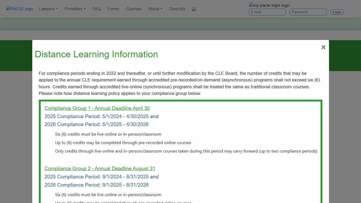Click the my PACLE login logo
Viewport: 361px width, 203px height.
(269, 5)
